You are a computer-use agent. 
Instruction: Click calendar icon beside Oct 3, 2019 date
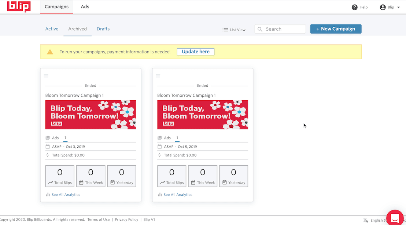pos(48,147)
